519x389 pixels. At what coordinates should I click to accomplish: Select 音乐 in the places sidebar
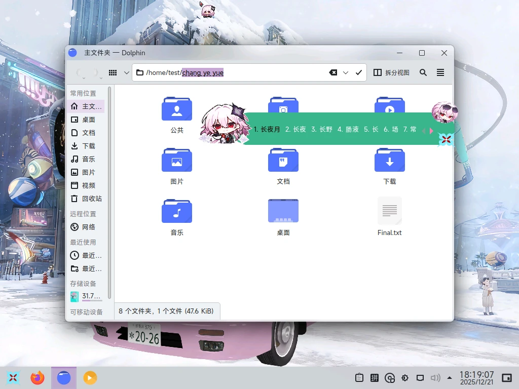coord(86,159)
